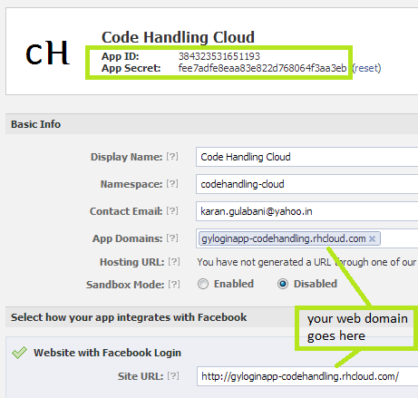Open the Sandbox Mode help [?] icon
The width and height of the screenshot is (418, 398).
[174, 284]
